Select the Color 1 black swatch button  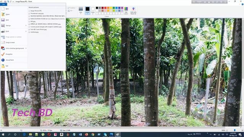pyautogui.click(x=87, y=11)
